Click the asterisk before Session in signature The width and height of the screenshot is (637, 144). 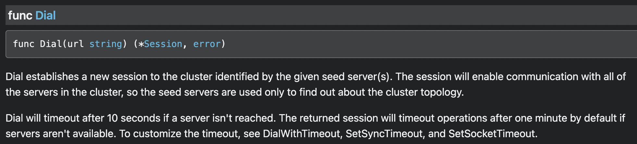click(141, 44)
